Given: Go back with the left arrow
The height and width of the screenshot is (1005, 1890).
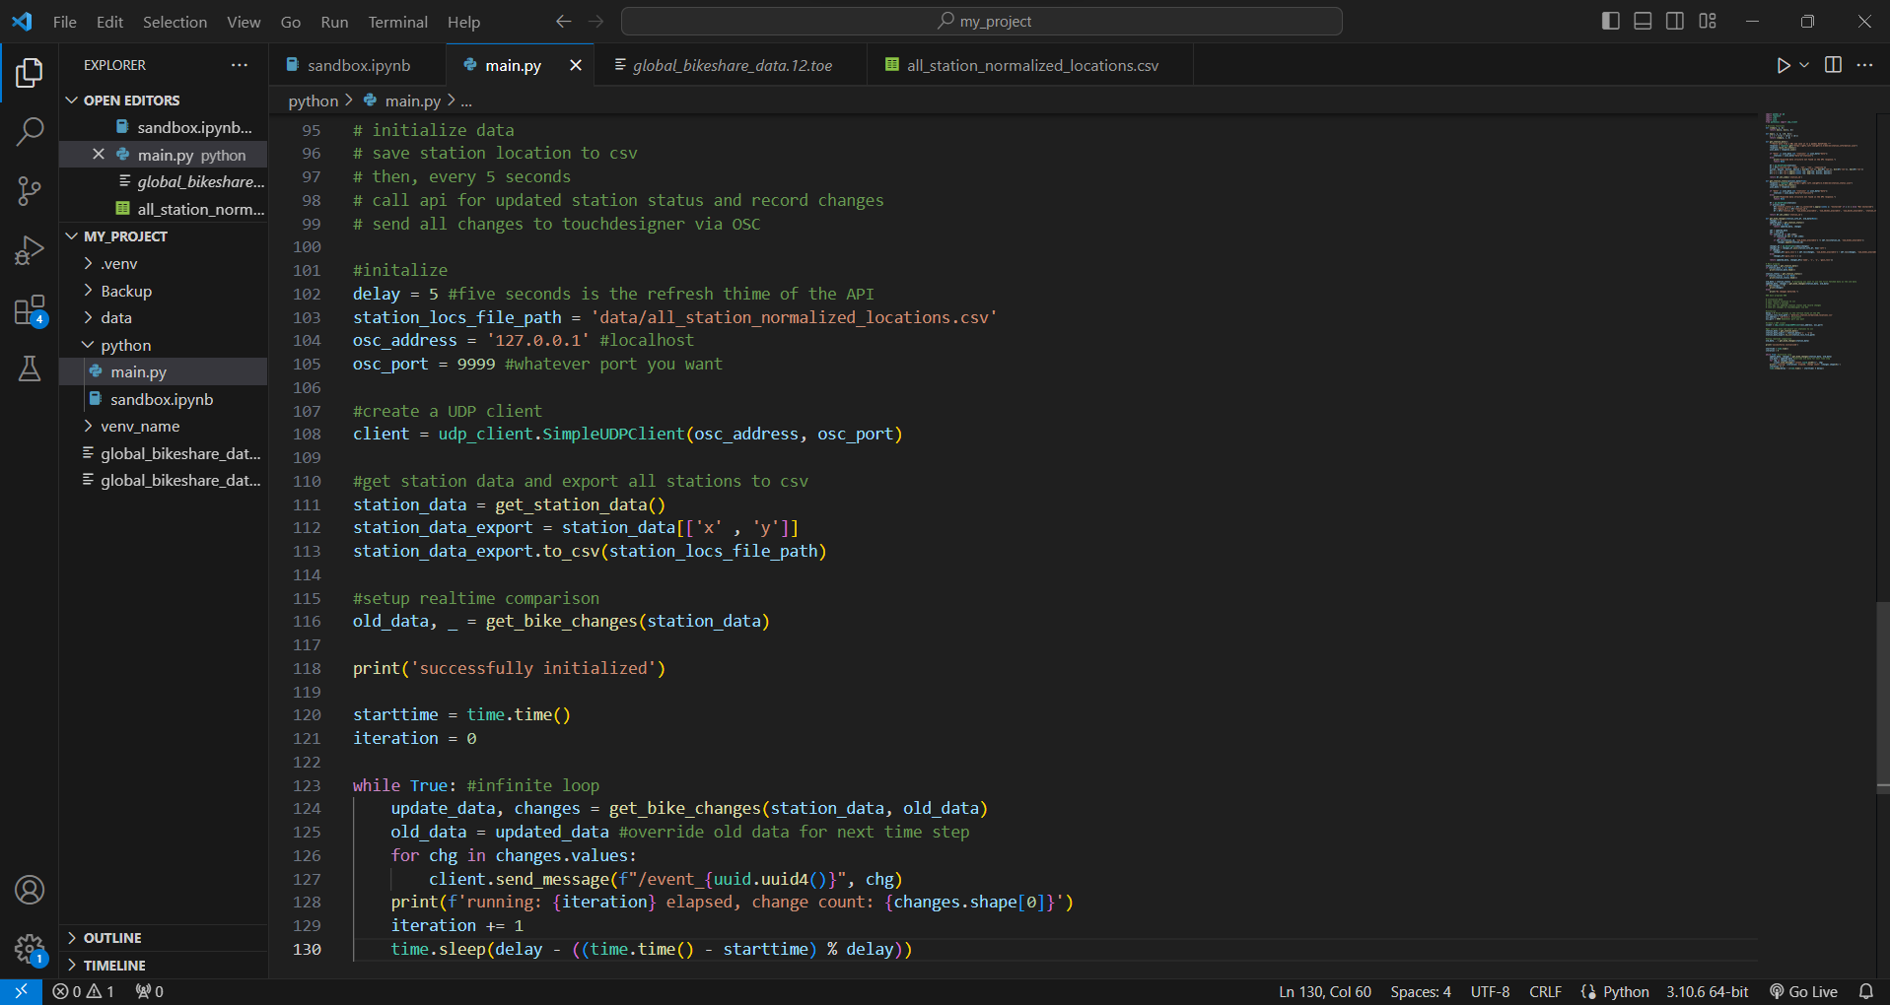Looking at the screenshot, I should point(563,21).
